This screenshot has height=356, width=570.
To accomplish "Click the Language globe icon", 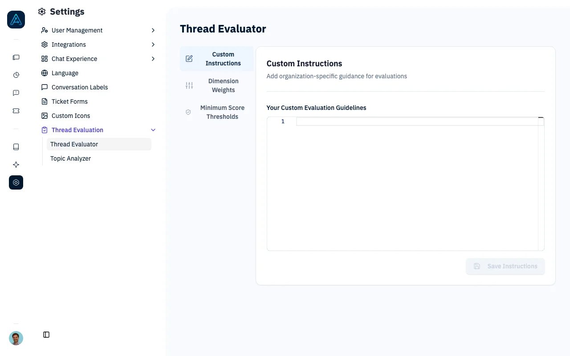I will (45, 73).
